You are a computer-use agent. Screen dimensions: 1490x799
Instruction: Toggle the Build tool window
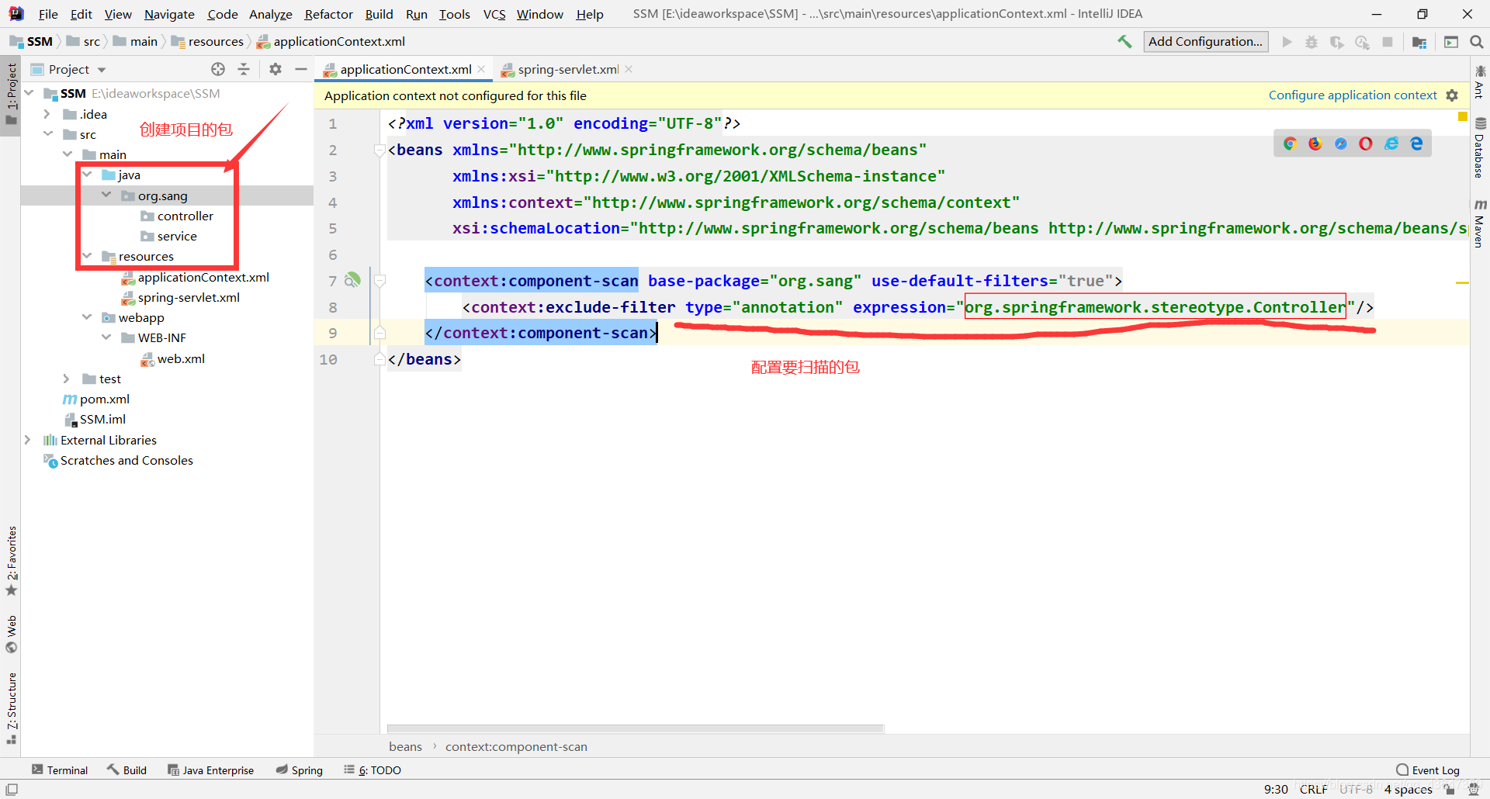[x=127, y=770]
